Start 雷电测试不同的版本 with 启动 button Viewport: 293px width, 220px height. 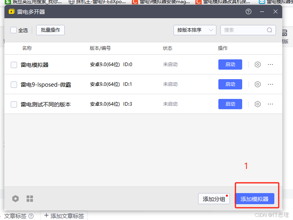(230, 104)
